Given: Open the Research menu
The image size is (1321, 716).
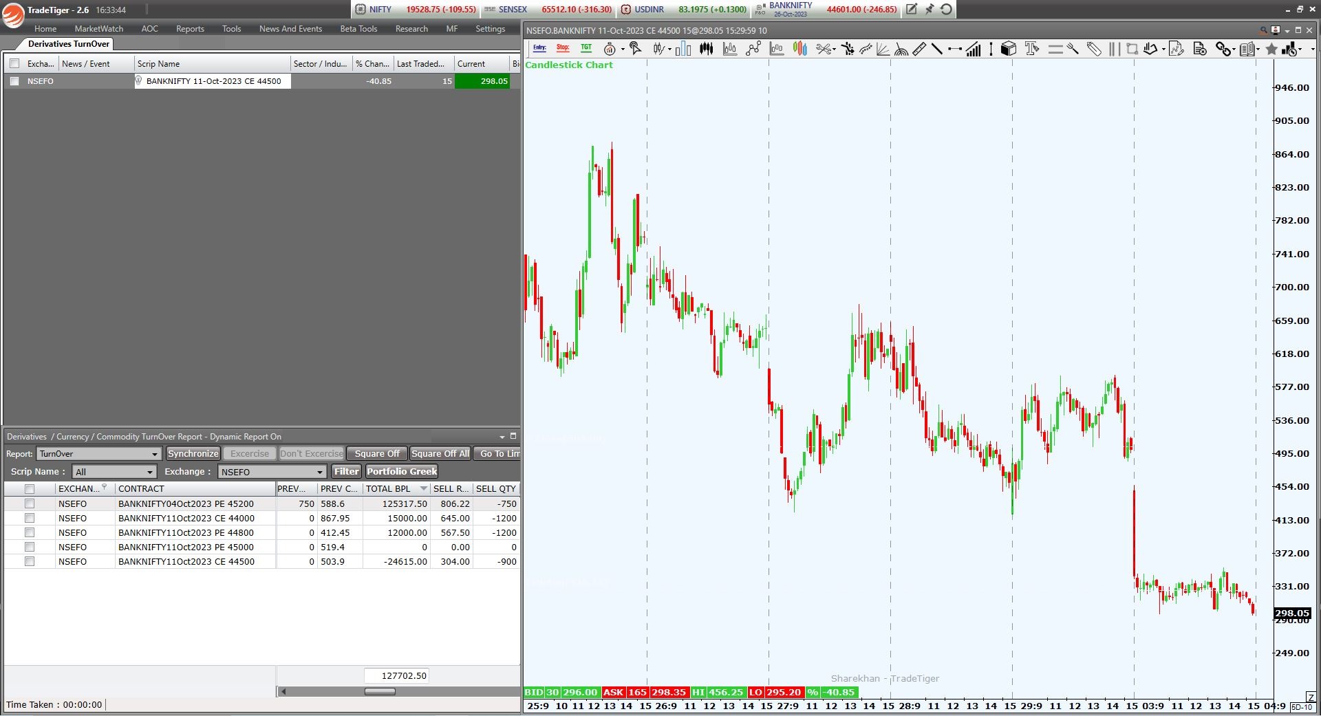Looking at the screenshot, I should point(411,29).
